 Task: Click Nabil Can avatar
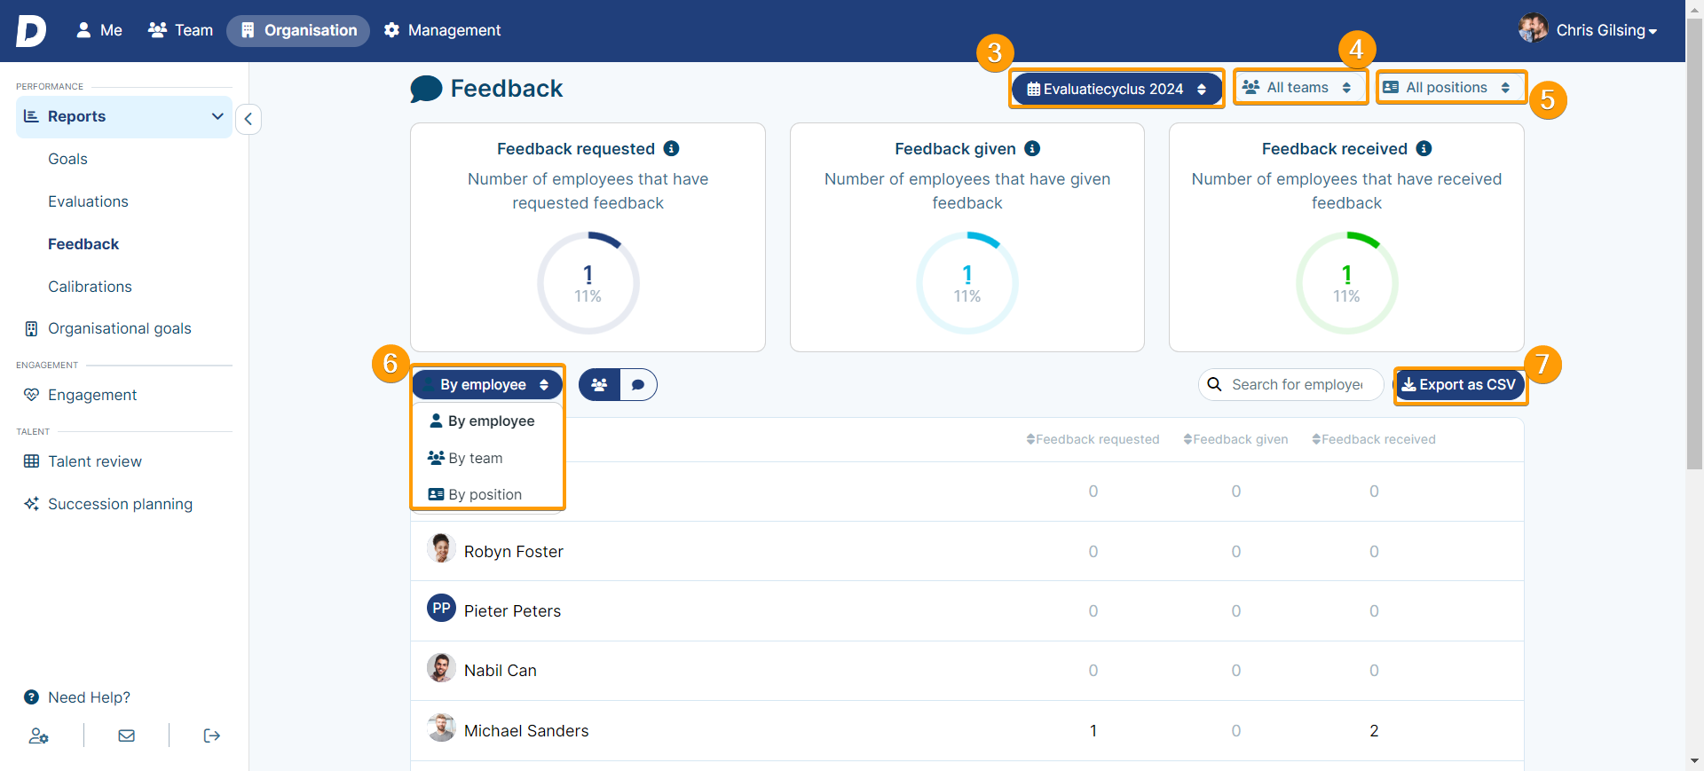click(441, 667)
